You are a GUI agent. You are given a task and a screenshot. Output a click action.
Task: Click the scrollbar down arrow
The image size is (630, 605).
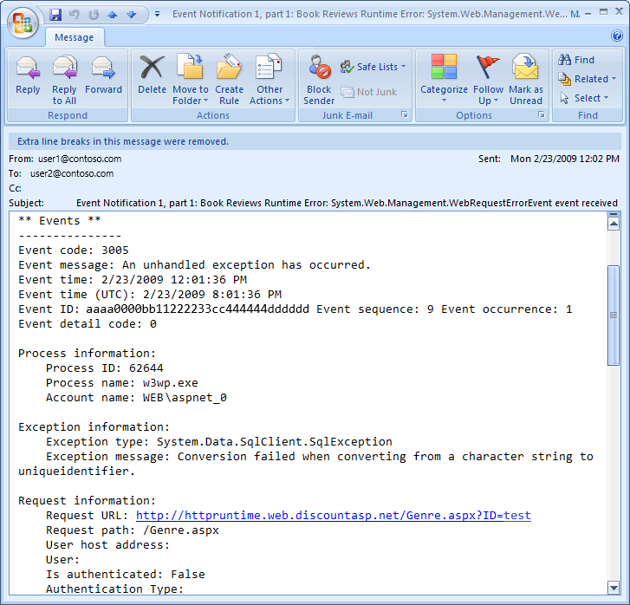point(614,589)
